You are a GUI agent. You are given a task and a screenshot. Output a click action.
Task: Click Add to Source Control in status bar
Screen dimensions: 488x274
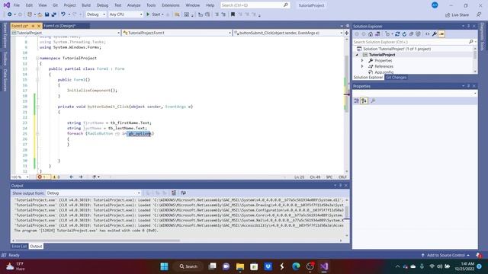(x=445, y=255)
